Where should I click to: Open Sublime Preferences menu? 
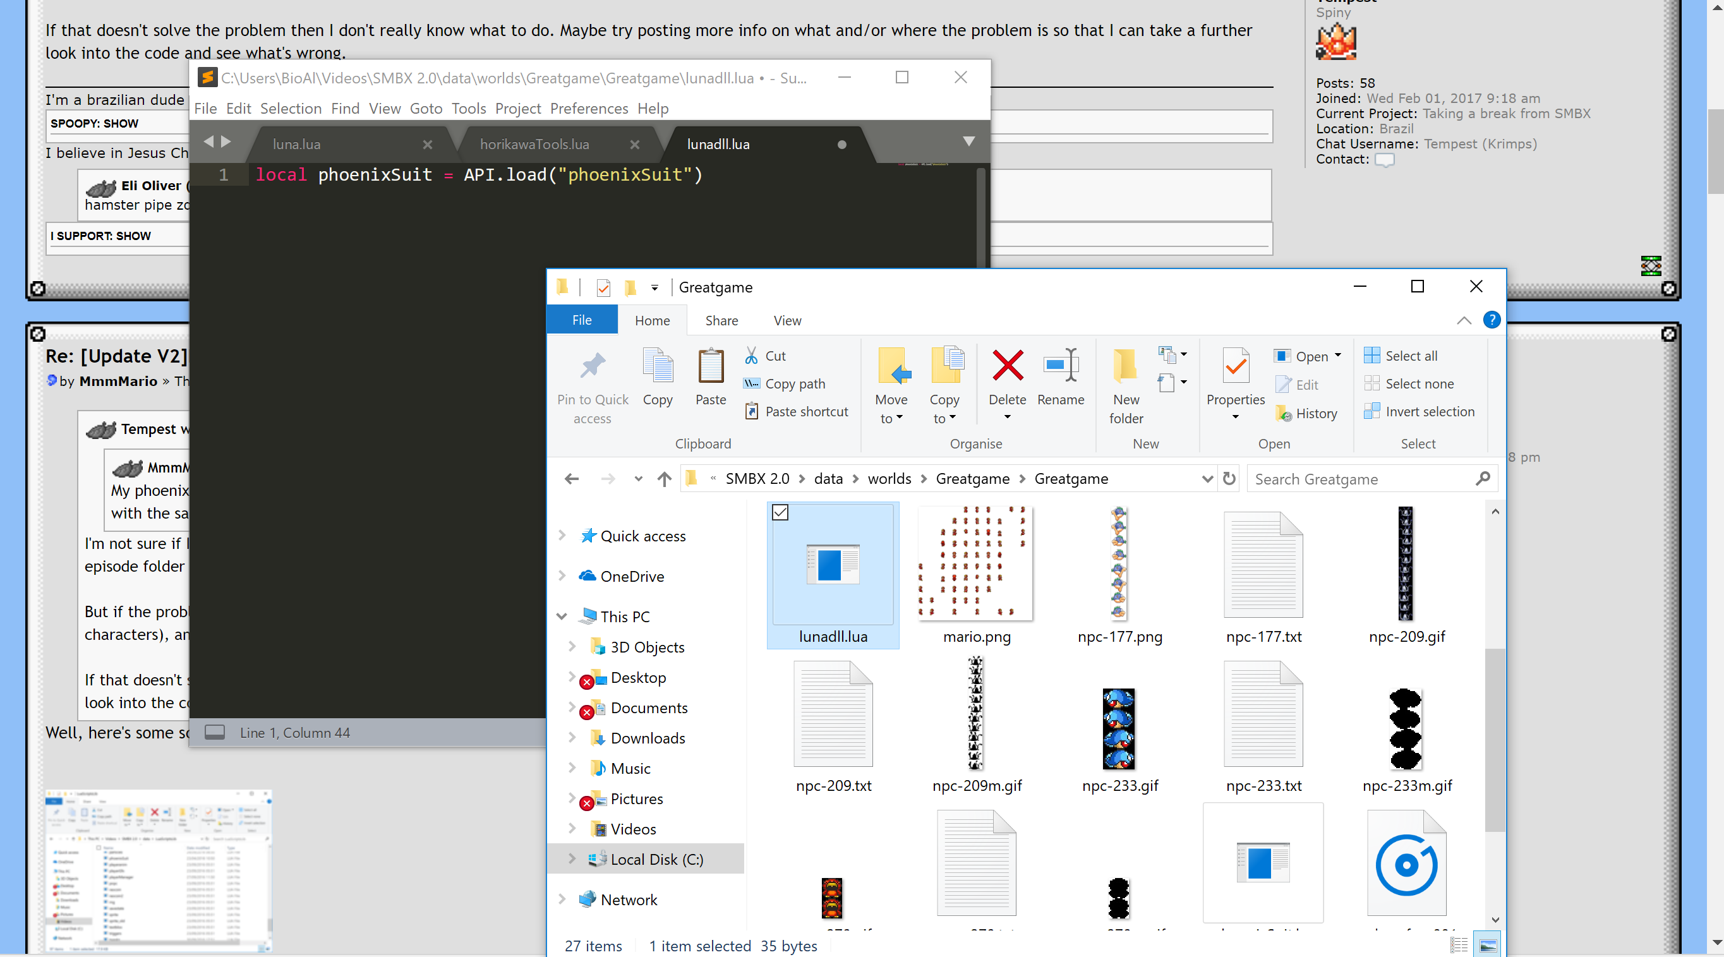click(589, 108)
